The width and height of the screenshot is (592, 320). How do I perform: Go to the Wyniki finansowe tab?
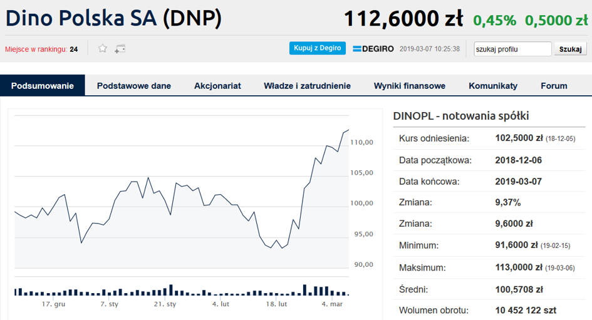coord(410,86)
